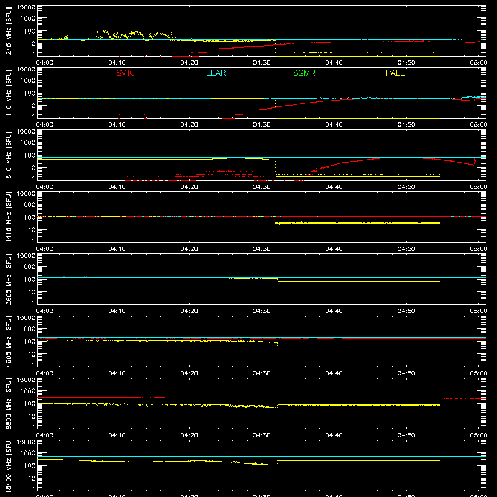Select the 4995 MHz [SFU] axis label

pyautogui.click(x=9, y=341)
